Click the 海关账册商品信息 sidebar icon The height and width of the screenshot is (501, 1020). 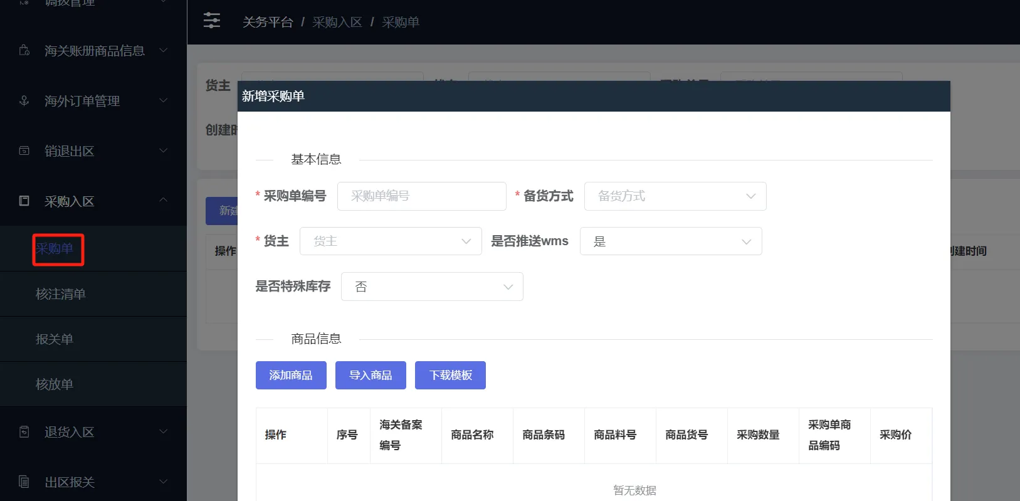pyautogui.click(x=24, y=50)
